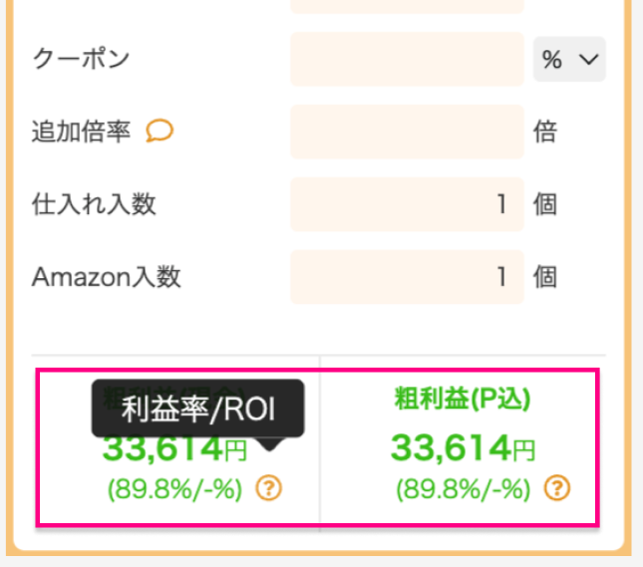Open the % unit dropdown for クーポン
The width and height of the screenshot is (643, 567).
point(569,59)
